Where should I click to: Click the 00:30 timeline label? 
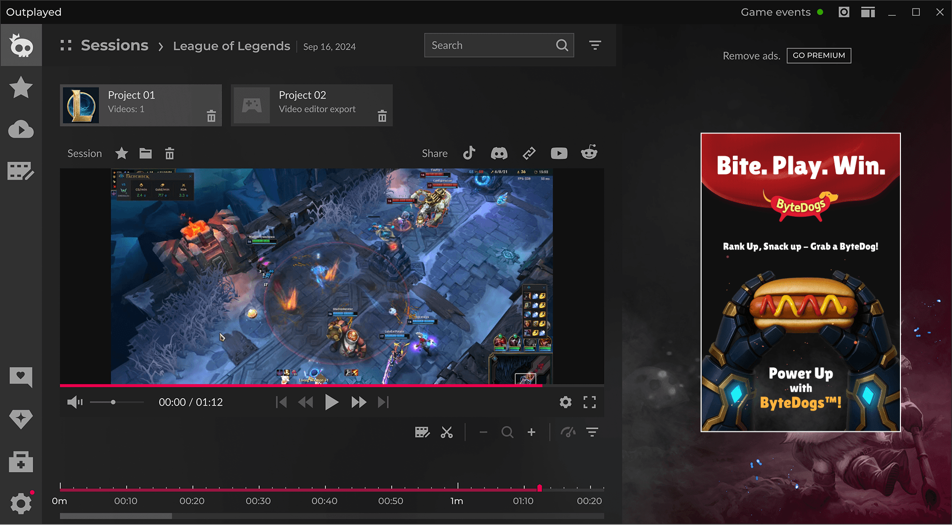pos(258,501)
